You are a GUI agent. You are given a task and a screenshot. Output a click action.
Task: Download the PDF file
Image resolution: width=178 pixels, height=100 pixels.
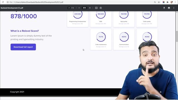click(164, 8)
